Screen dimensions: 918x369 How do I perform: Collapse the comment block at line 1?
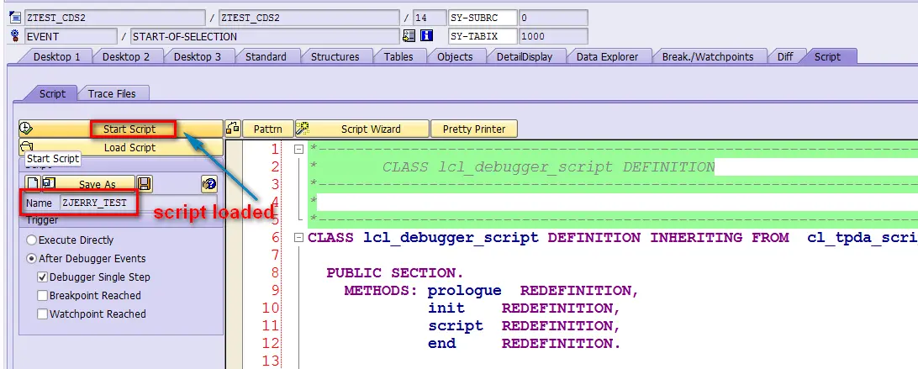click(298, 150)
